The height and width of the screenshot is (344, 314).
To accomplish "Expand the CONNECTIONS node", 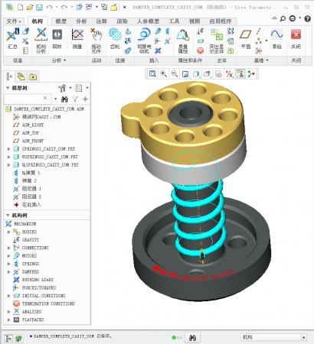I will (x=8, y=248).
